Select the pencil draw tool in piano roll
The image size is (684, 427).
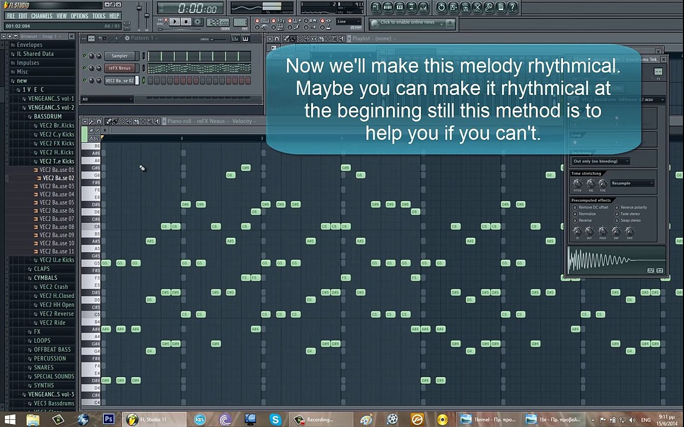tap(108, 122)
